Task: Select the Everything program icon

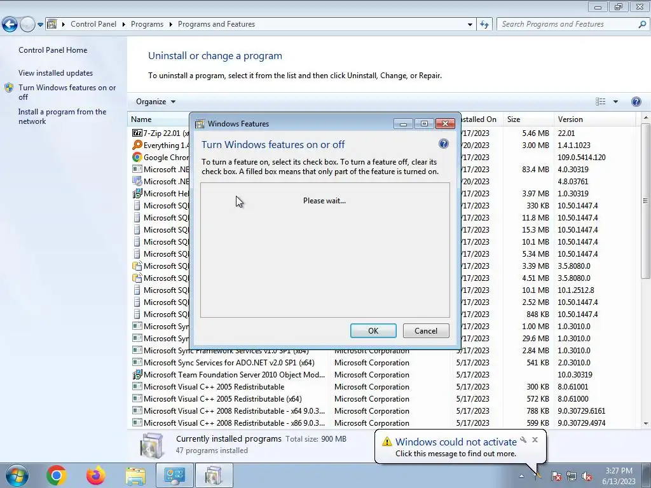Action: (x=137, y=145)
